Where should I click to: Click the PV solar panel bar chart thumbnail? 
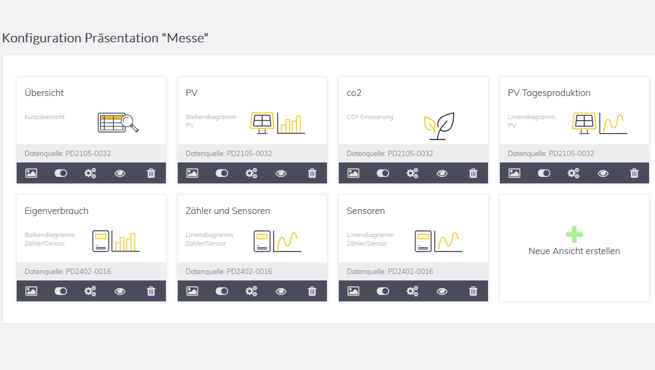click(x=278, y=123)
